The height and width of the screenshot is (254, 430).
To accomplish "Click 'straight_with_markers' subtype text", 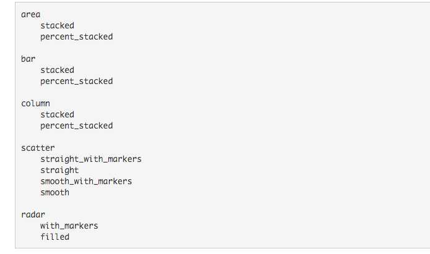I will pos(91,159).
